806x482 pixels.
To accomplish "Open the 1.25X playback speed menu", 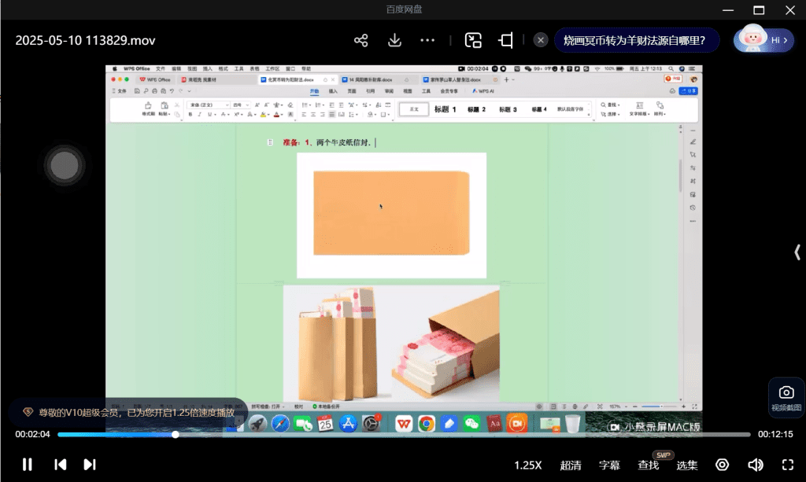I will pyautogui.click(x=527, y=465).
